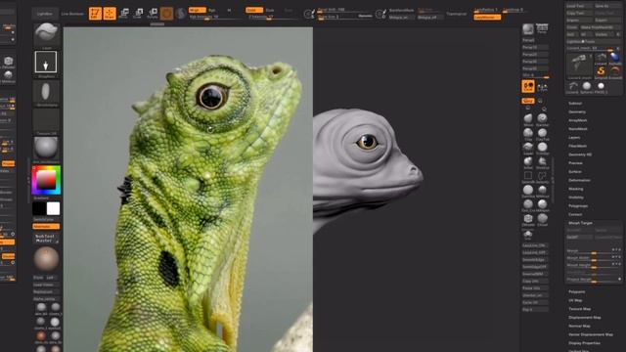Select the white main color swatch

click(53, 208)
